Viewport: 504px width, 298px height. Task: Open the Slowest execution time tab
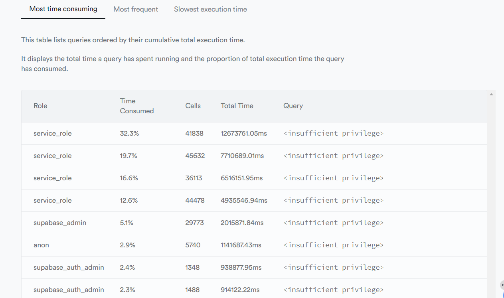(210, 9)
